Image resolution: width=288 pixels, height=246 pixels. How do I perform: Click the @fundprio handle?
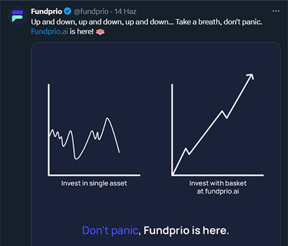coord(91,12)
